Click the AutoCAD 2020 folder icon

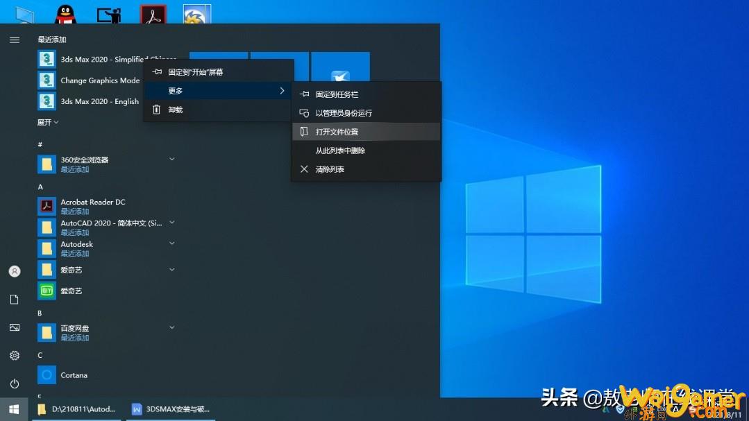click(47, 227)
